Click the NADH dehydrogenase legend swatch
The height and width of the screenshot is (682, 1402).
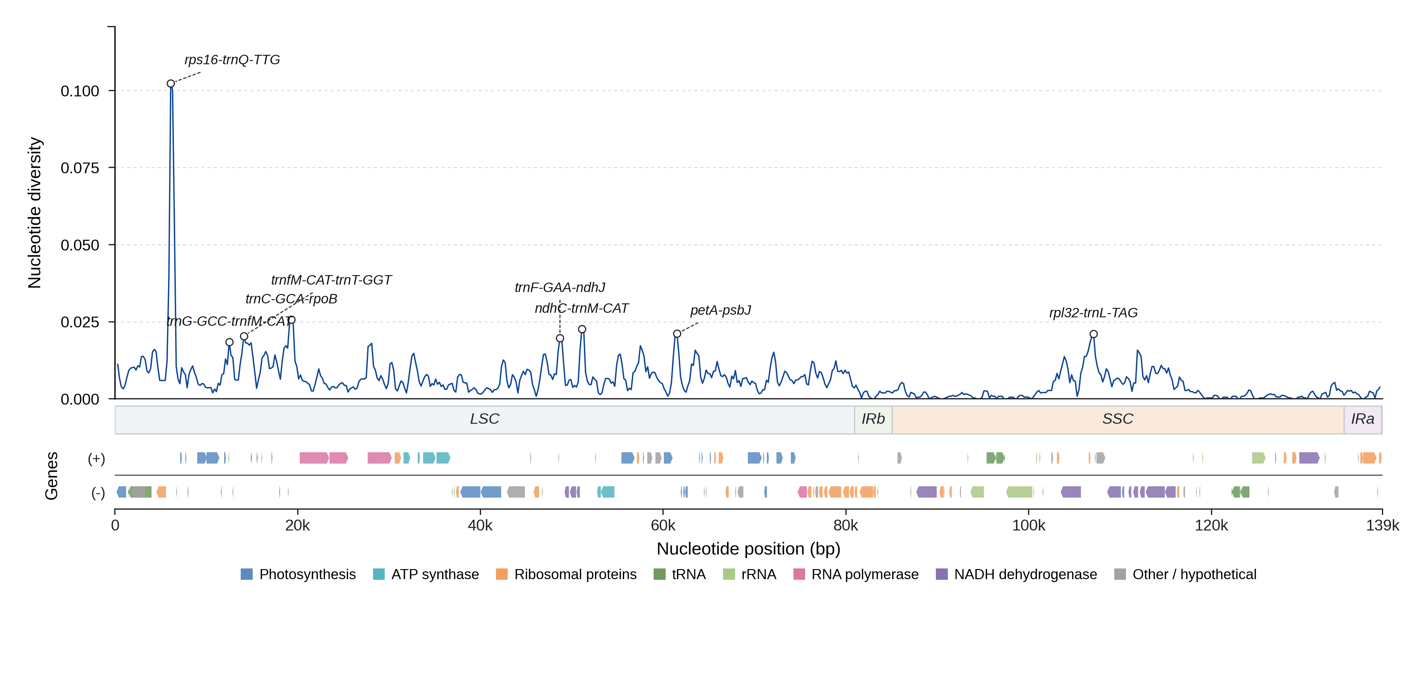click(942, 574)
